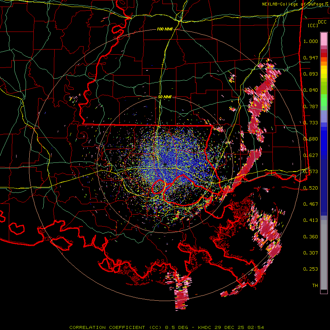This screenshot has height=330, width=330.
Task: Select the DCC label above color scale
Action: click(322, 22)
